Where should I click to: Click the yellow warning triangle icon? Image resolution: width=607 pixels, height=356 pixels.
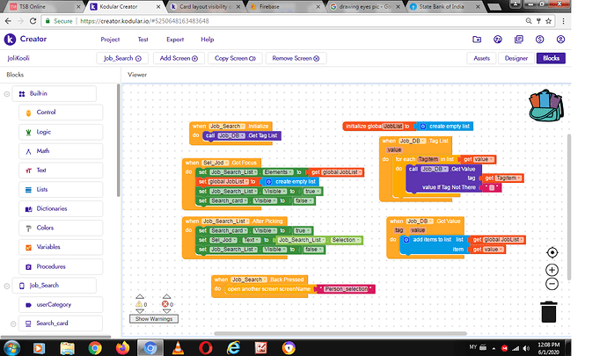(x=139, y=304)
